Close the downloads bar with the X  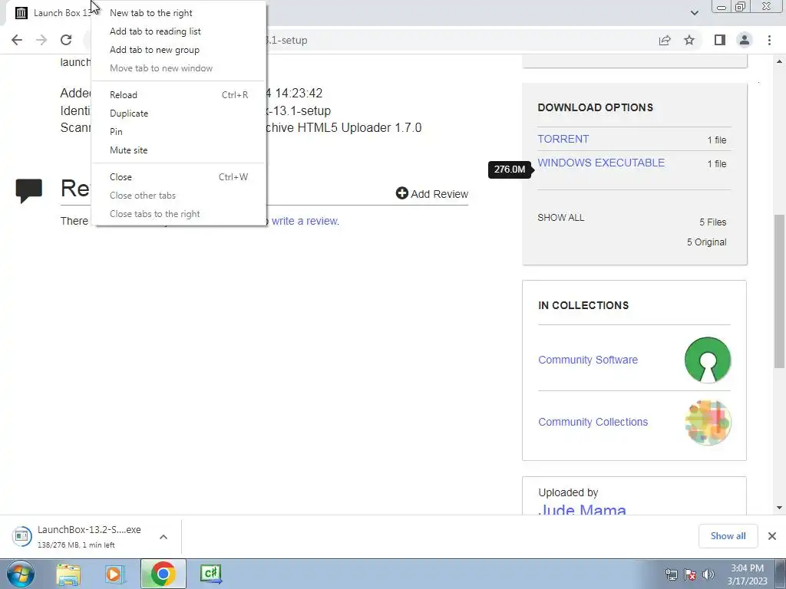[x=772, y=536]
